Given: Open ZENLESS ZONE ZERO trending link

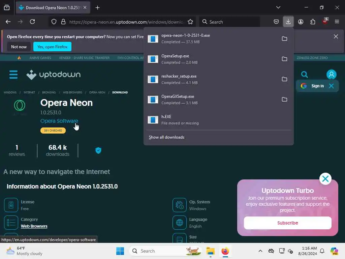Looking at the screenshot, I should click(x=312, y=58).
